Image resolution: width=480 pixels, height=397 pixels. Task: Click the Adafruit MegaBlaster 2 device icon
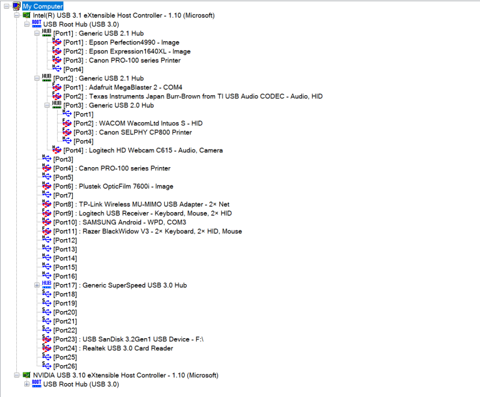[x=56, y=87]
